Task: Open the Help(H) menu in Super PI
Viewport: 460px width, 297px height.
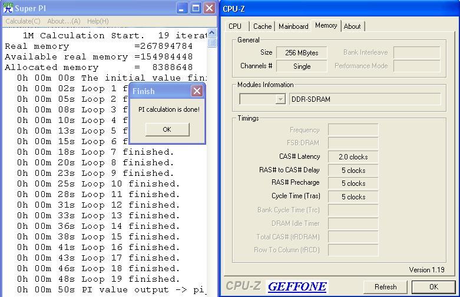Action: point(98,21)
